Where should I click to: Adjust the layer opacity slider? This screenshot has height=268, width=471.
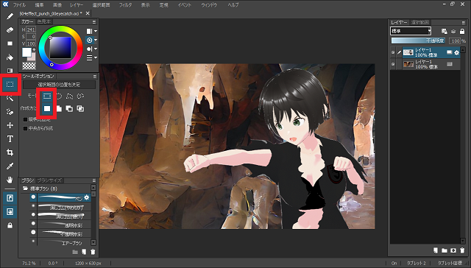pos(419,40)
